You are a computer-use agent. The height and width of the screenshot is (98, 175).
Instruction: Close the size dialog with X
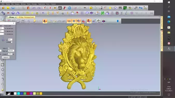click(x=14, y=23)
